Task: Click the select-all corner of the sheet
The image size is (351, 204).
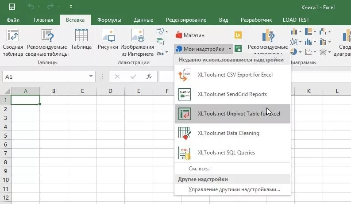Action: 7,91
